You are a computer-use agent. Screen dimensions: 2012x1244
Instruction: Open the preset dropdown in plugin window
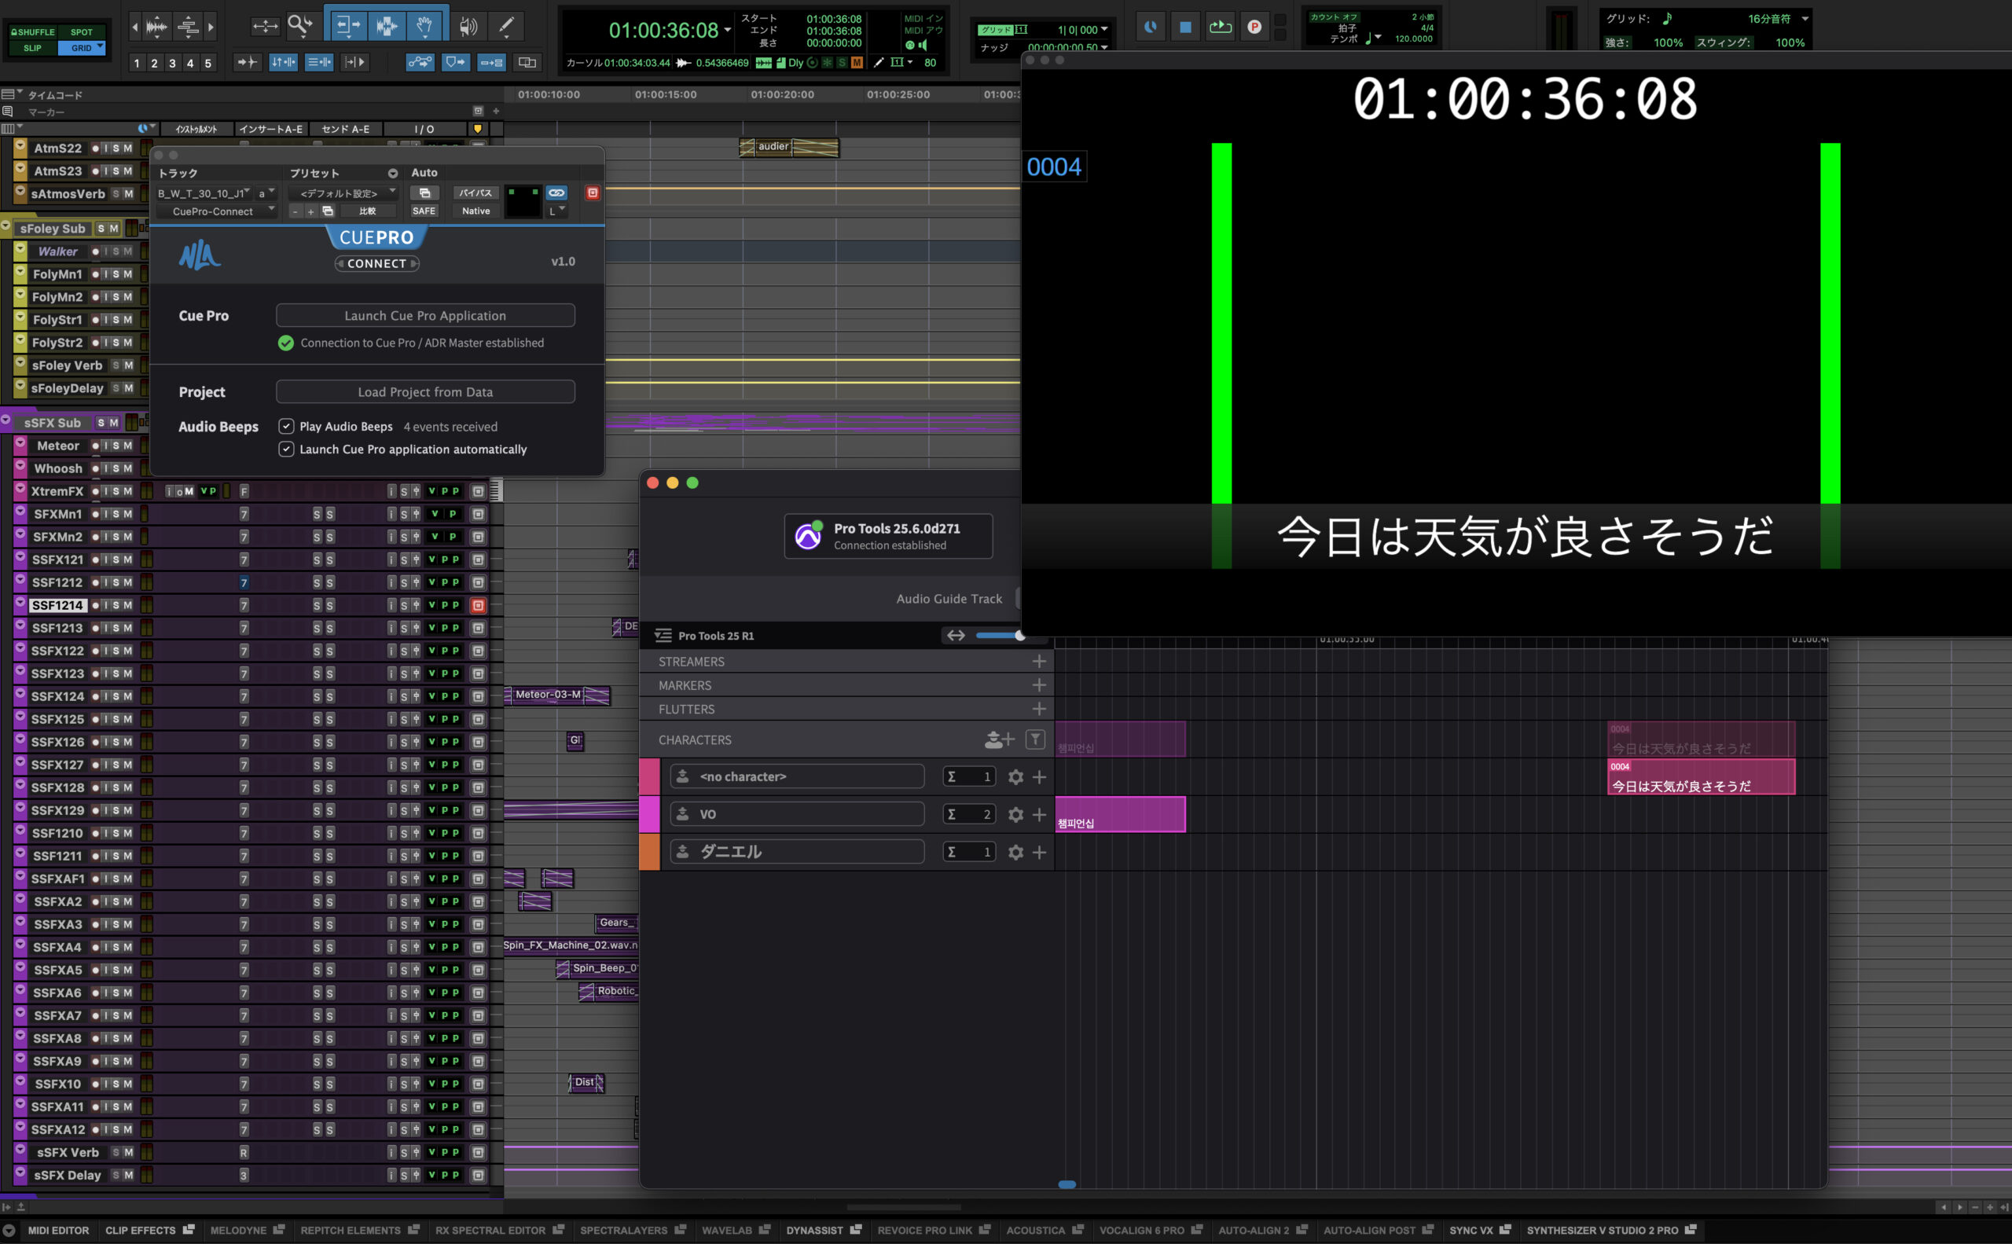pyautogui.click(x=346, y=193)
